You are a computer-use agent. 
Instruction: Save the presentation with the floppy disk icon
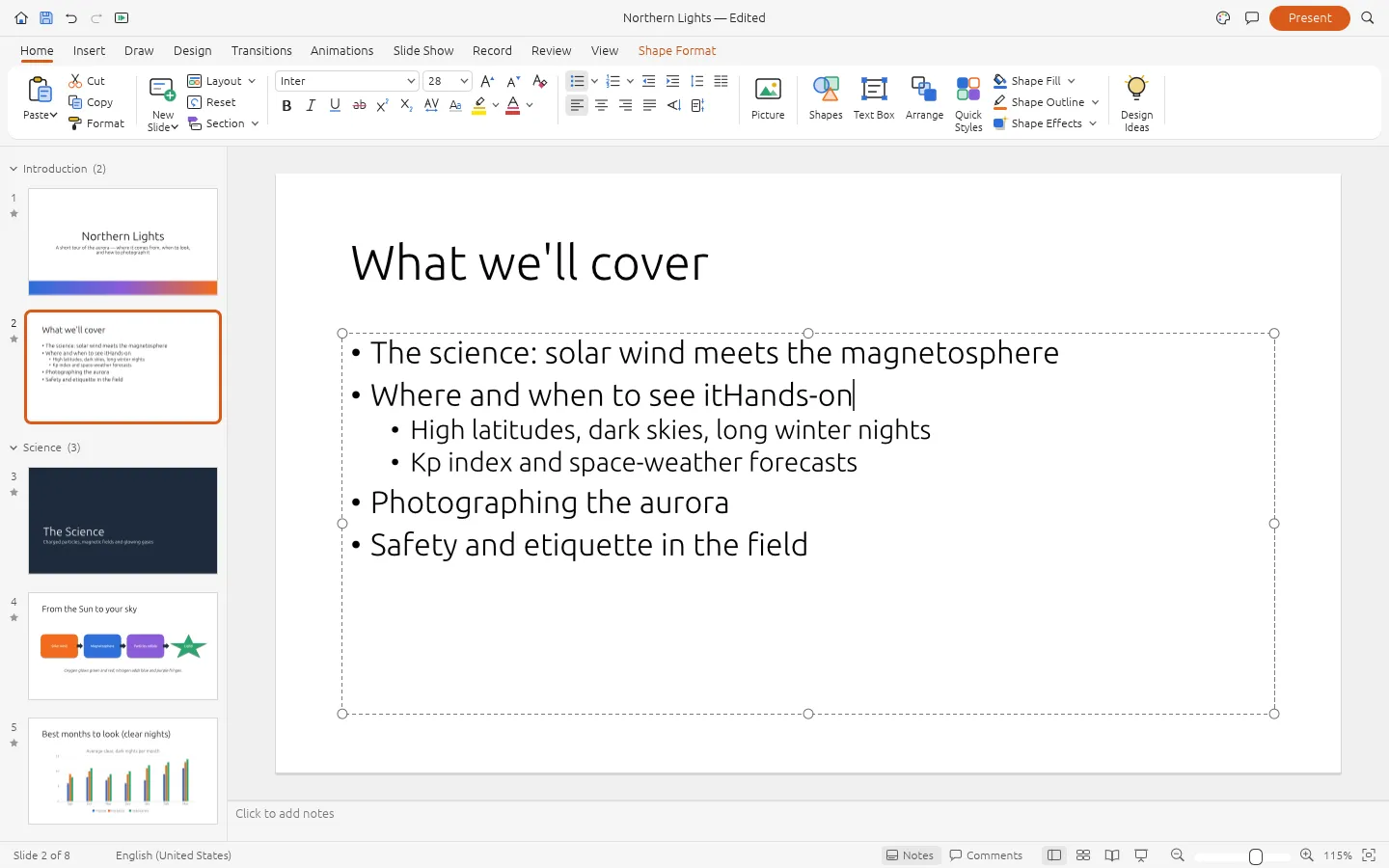[46, 18]
